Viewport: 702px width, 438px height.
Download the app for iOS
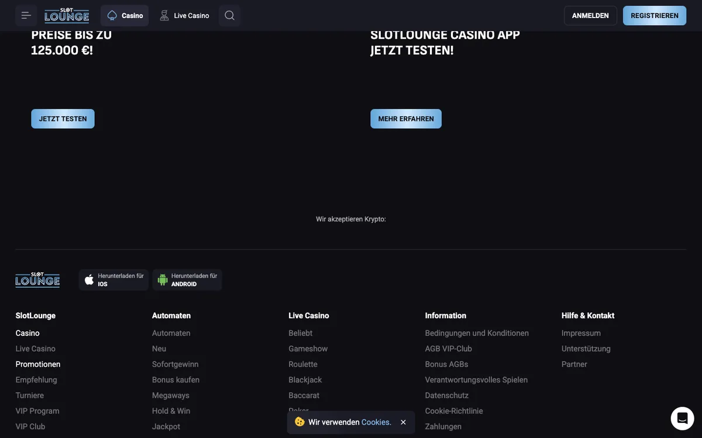click(113, 280)
